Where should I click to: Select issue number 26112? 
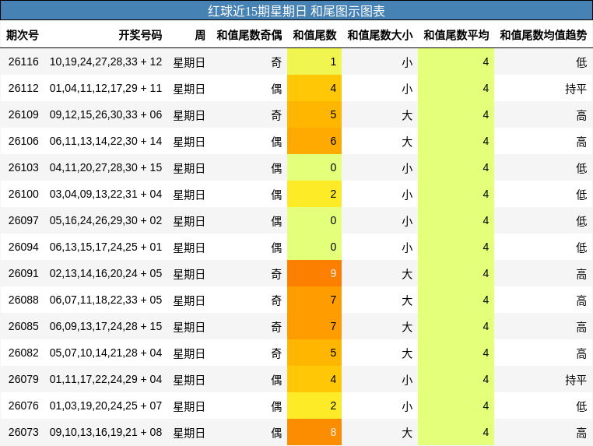23,88
